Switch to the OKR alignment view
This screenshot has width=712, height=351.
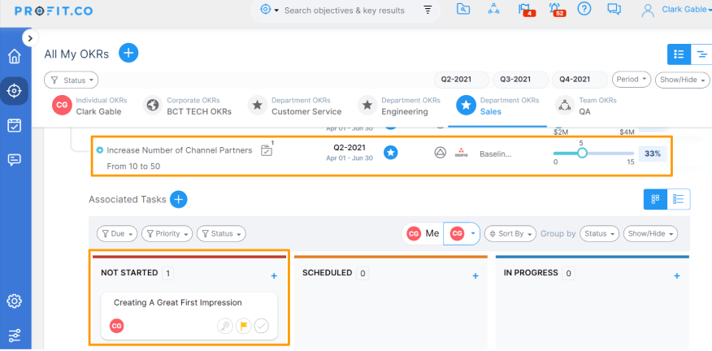click(701, 54)
